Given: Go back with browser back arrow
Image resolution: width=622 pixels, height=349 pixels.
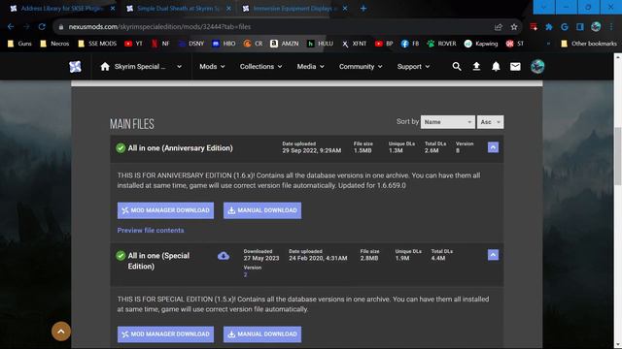Looking at the screenshot, I should click(11, 27).
